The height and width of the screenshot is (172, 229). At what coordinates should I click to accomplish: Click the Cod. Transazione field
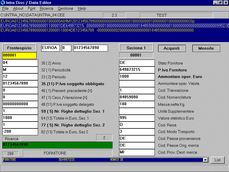click(137, 90)
